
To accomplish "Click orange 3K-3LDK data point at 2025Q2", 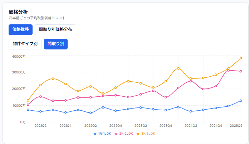I will (241, 58).
